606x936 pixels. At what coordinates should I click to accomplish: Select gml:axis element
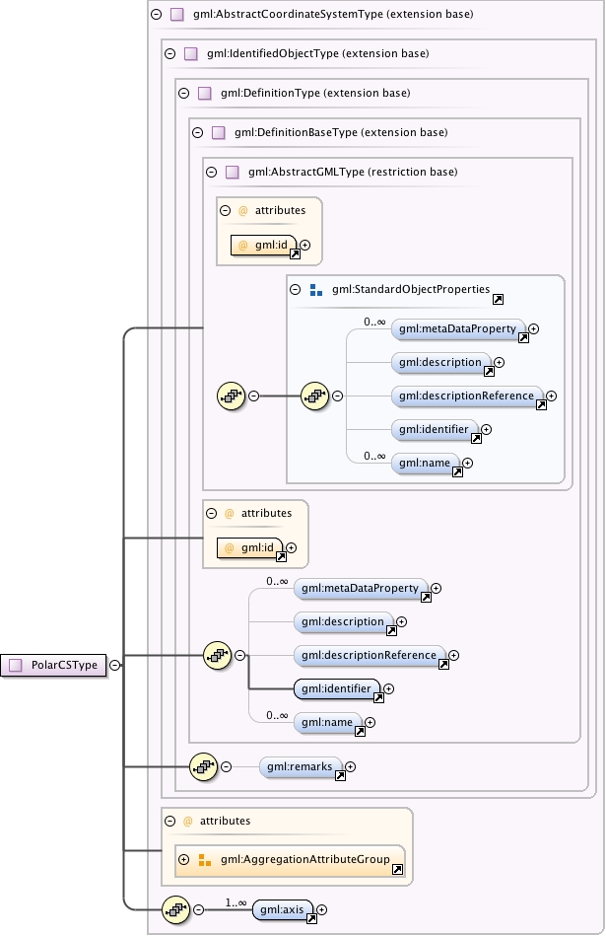point(282,909)
